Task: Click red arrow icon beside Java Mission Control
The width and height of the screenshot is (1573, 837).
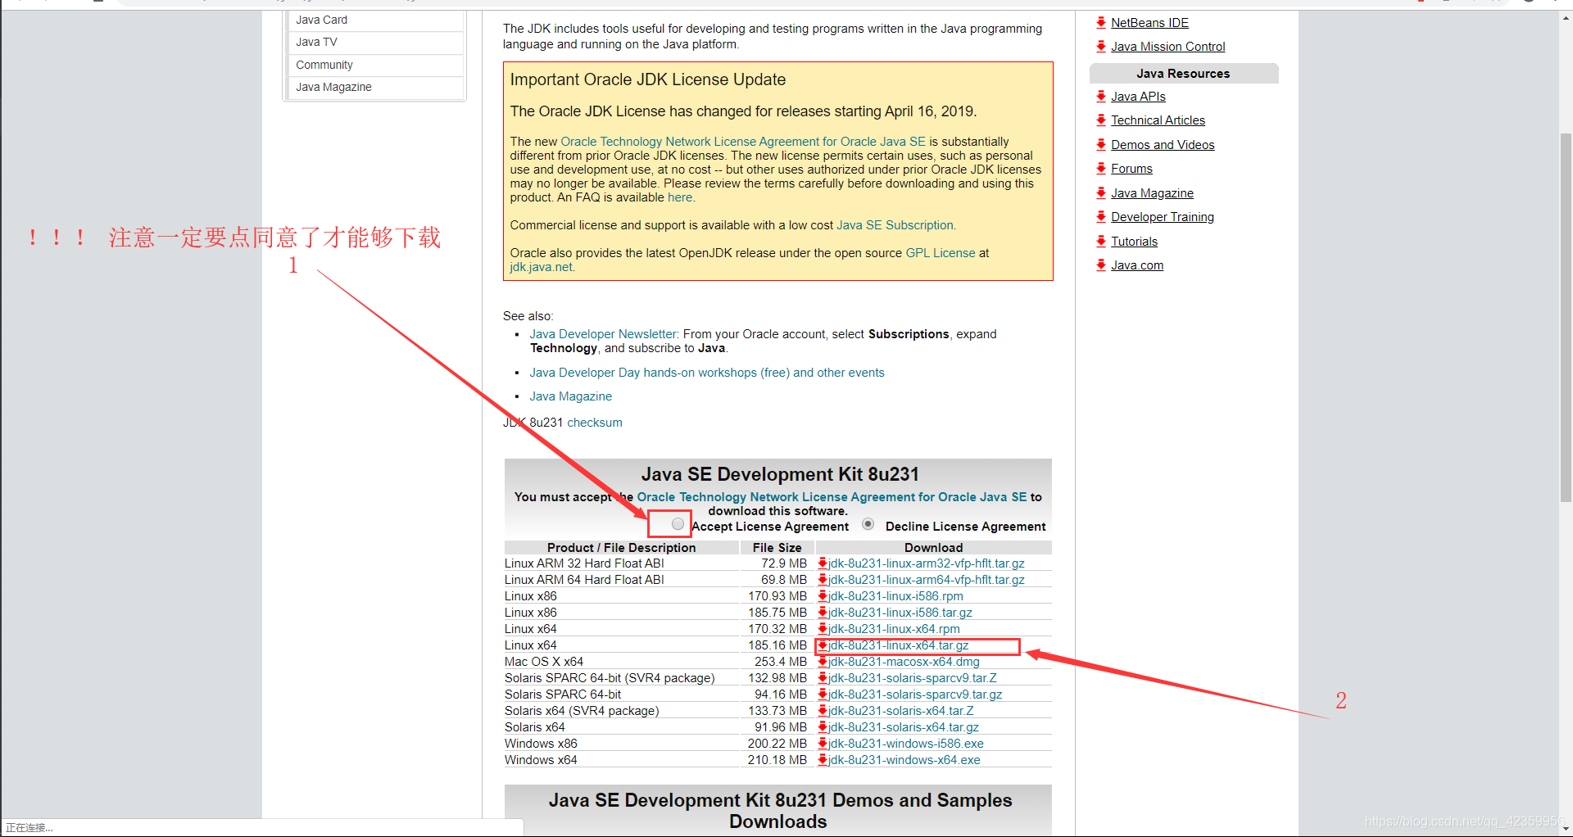Action: pyautogui.click(x=1101, y=46)
